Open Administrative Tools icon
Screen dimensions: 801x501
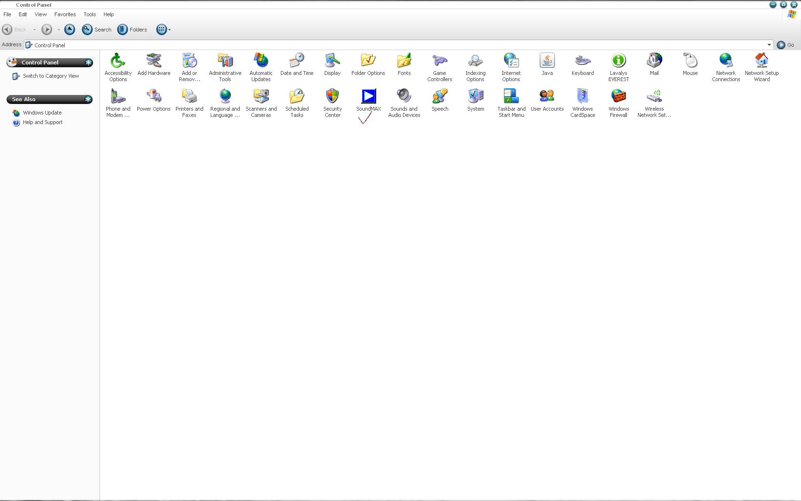tap(225, 61)
